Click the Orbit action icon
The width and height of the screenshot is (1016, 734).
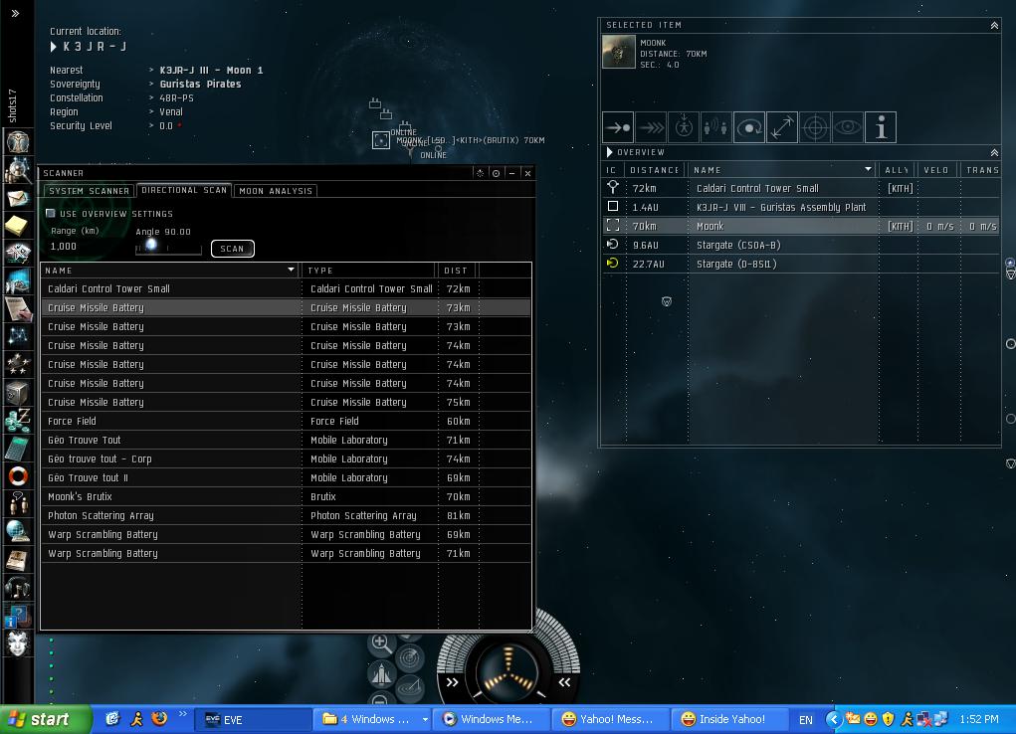(x=749, y=127)
